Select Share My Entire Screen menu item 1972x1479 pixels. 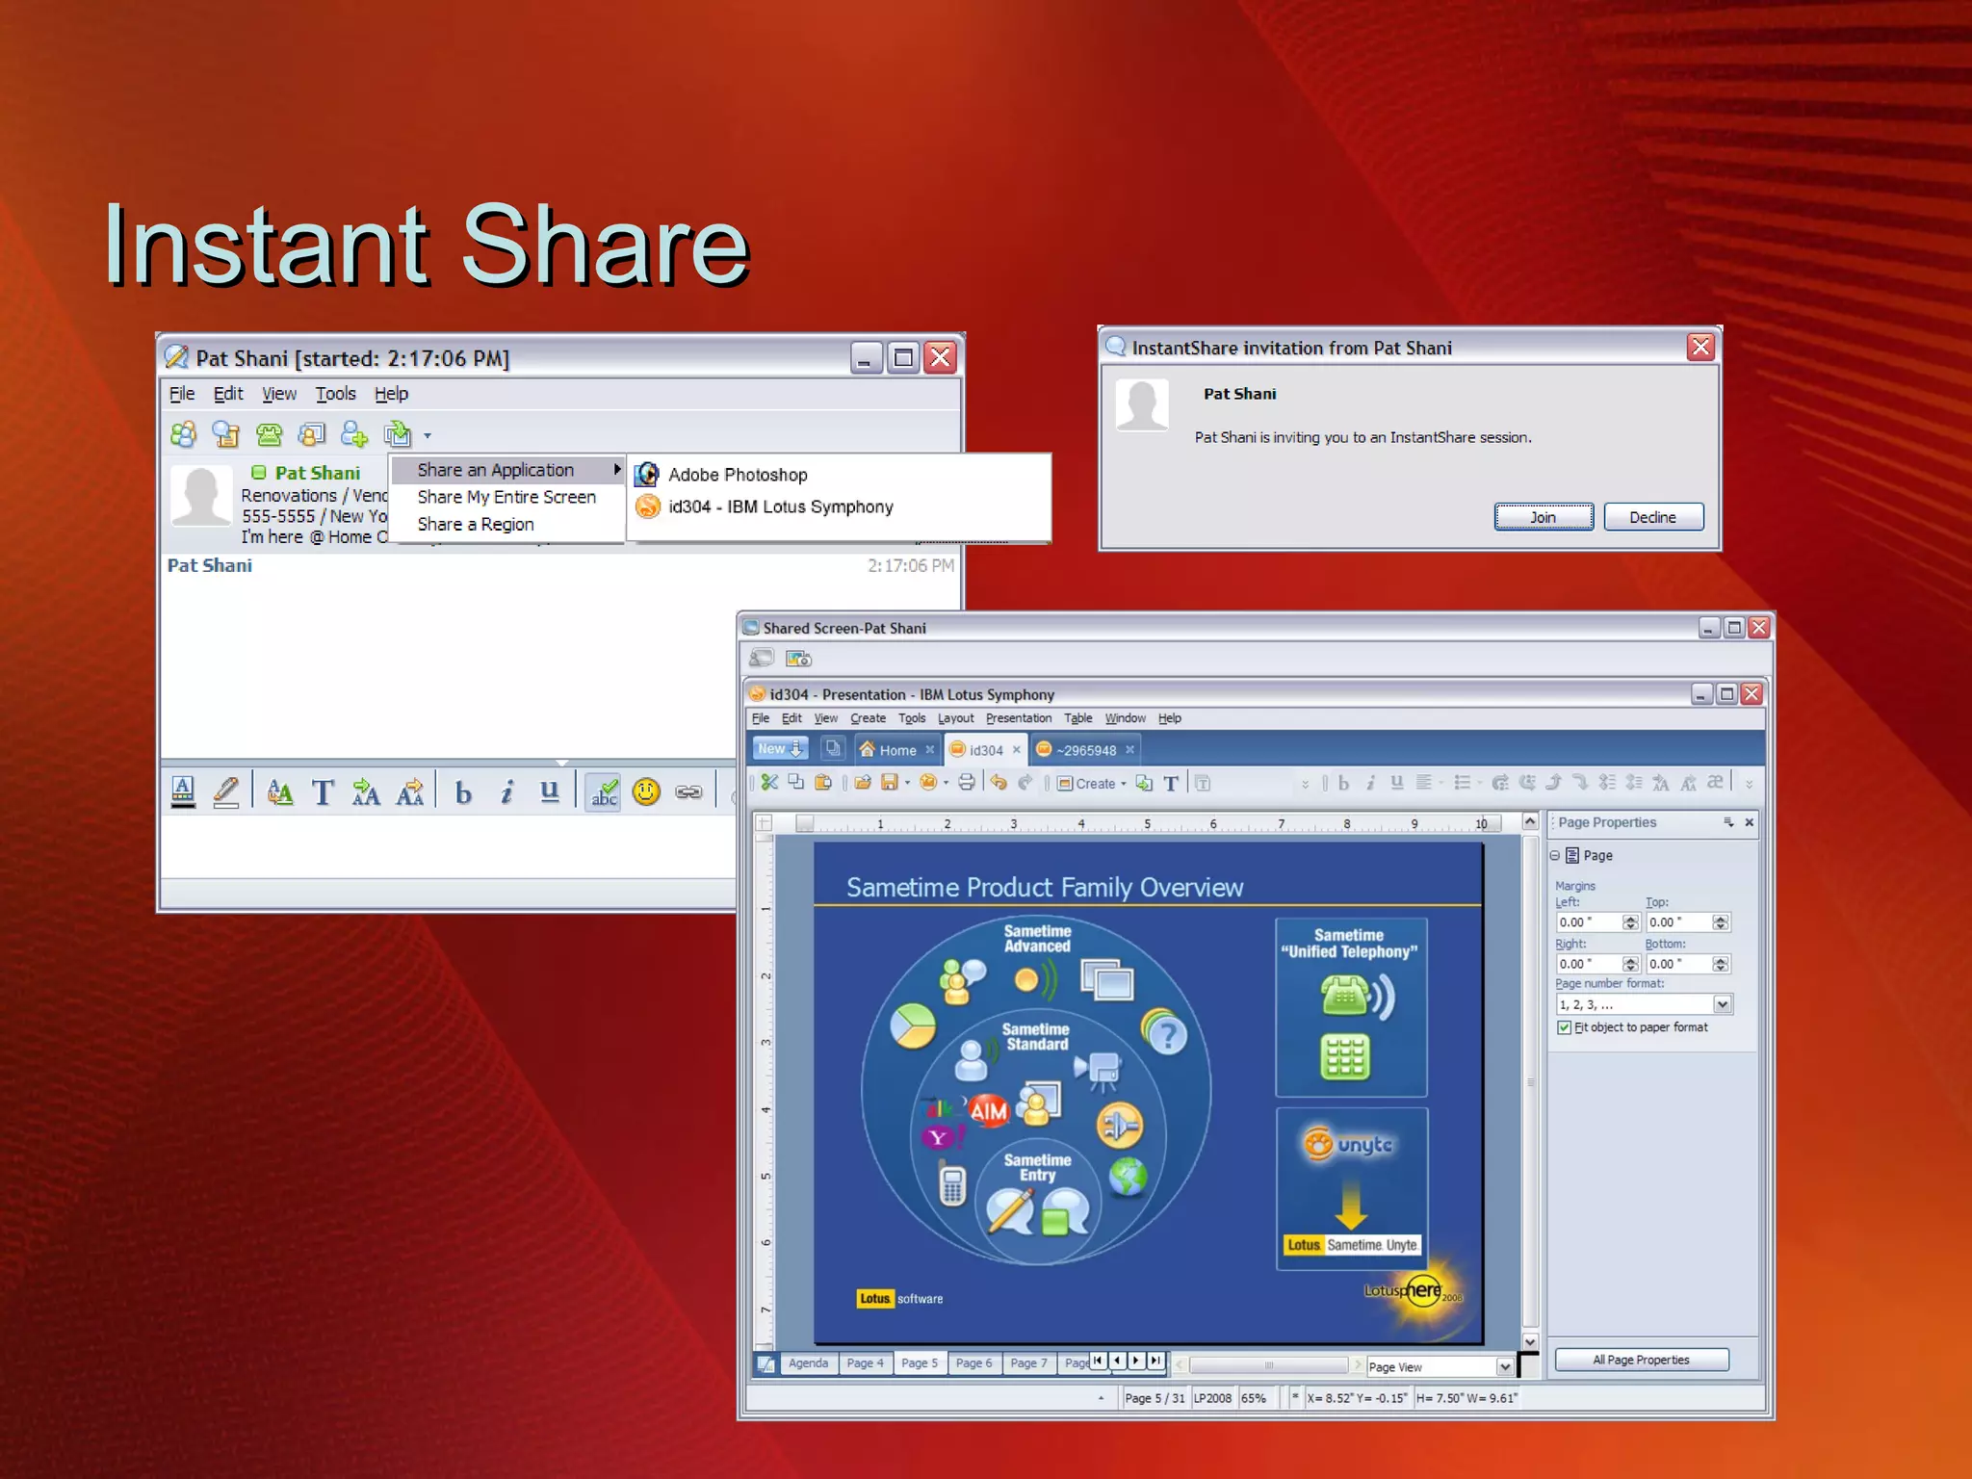coord(506,497)
